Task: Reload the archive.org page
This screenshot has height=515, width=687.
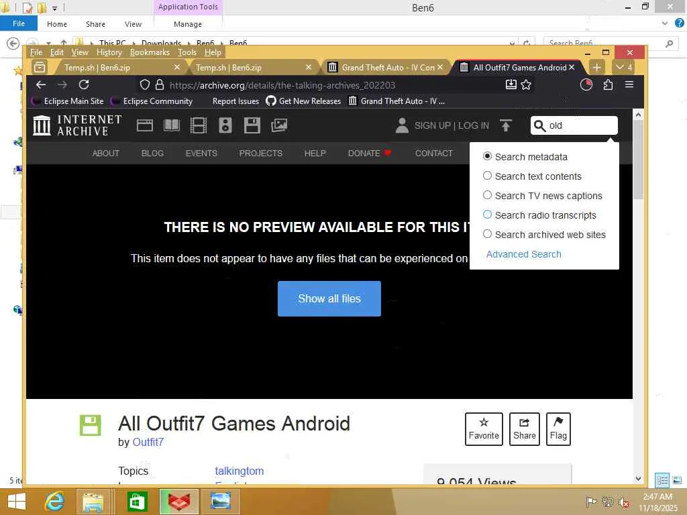Action: pos(84,85)
